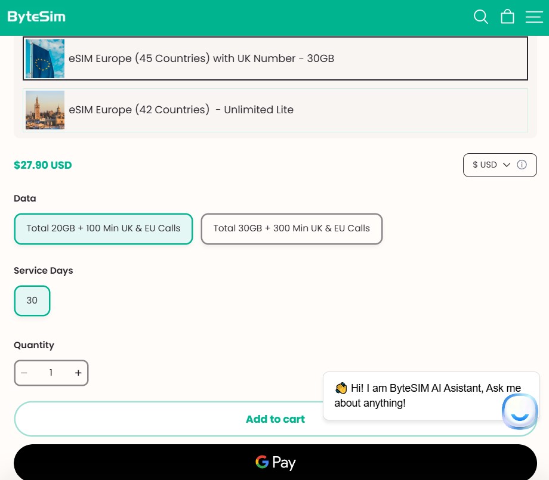Click the EU flag product thumbnail
The height and width of the screenshot is (480, 549).
click(45, 58)
